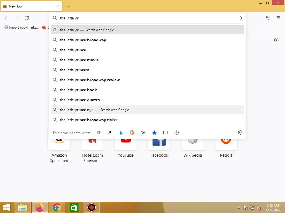Search in History clock icon
Viewport: 285px width, 213px height.
[x=177, y=133]
